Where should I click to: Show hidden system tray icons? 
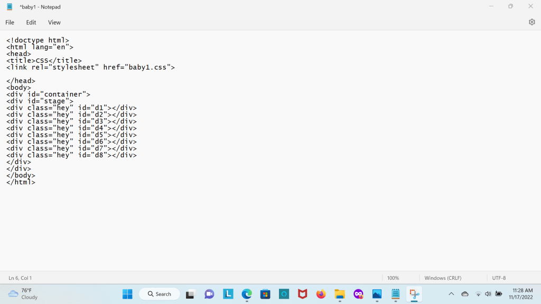[451, 294]
